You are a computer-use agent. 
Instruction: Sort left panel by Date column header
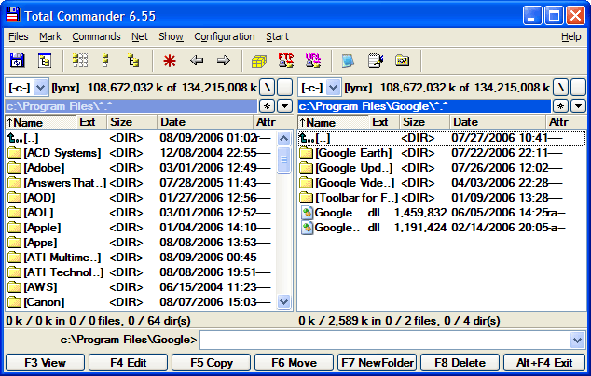click(x=205, y=122)
